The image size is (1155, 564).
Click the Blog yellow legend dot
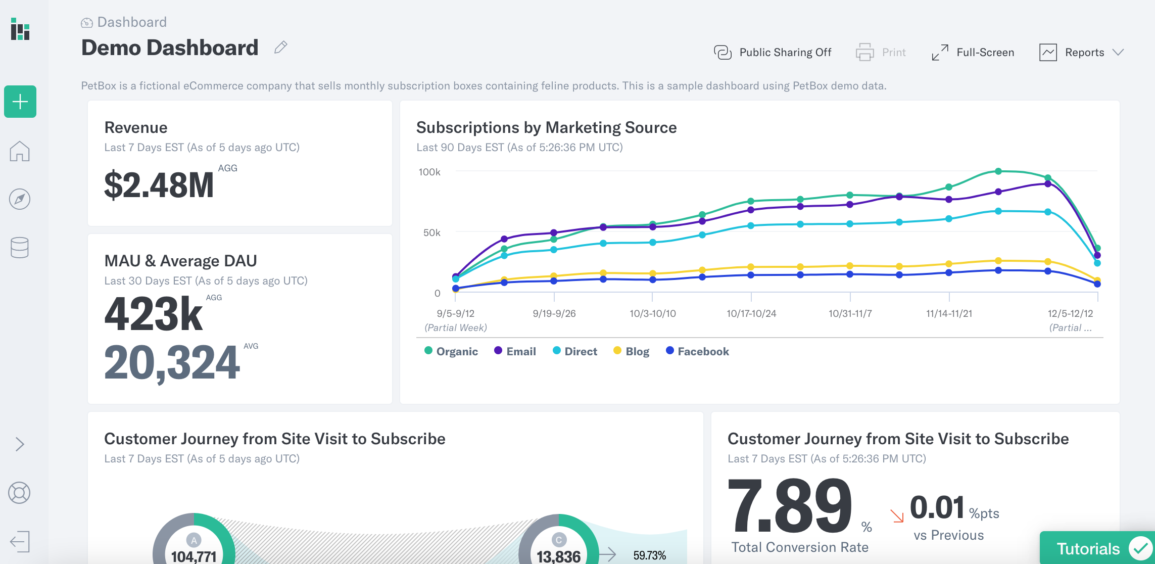tap(617, 350)
